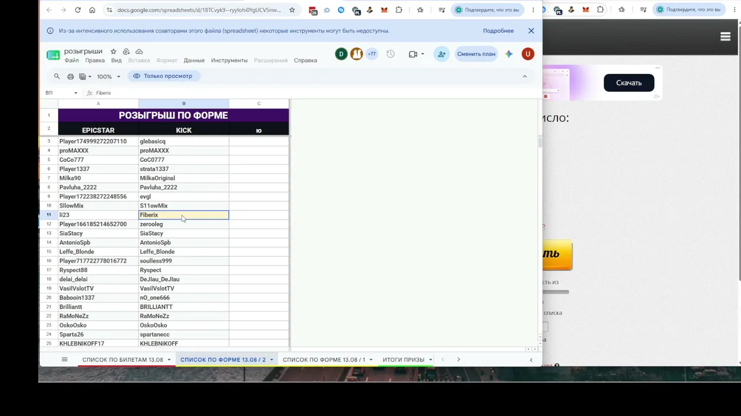Open the collaborator avatar D
The width and height of the screenshot is (741, 416).
341,54
